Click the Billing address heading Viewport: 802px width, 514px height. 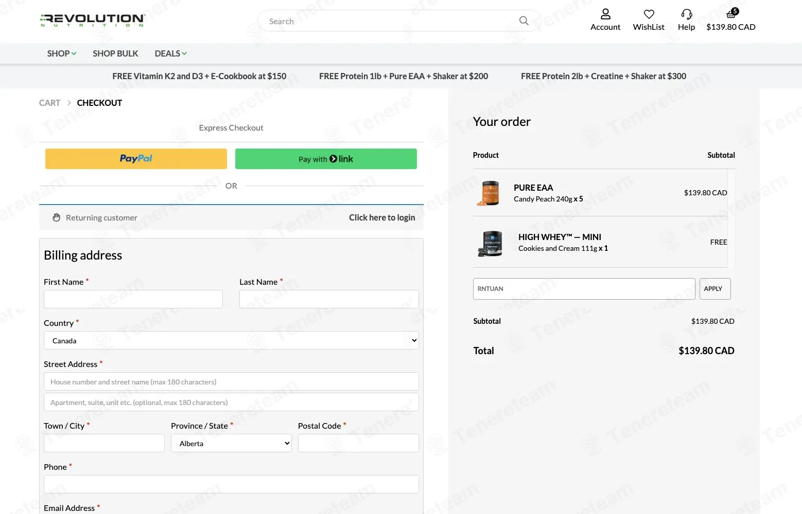[x=83, y=255]
